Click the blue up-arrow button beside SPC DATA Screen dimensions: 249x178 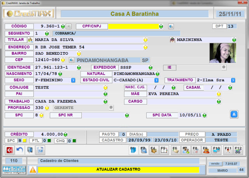point(234,114)
